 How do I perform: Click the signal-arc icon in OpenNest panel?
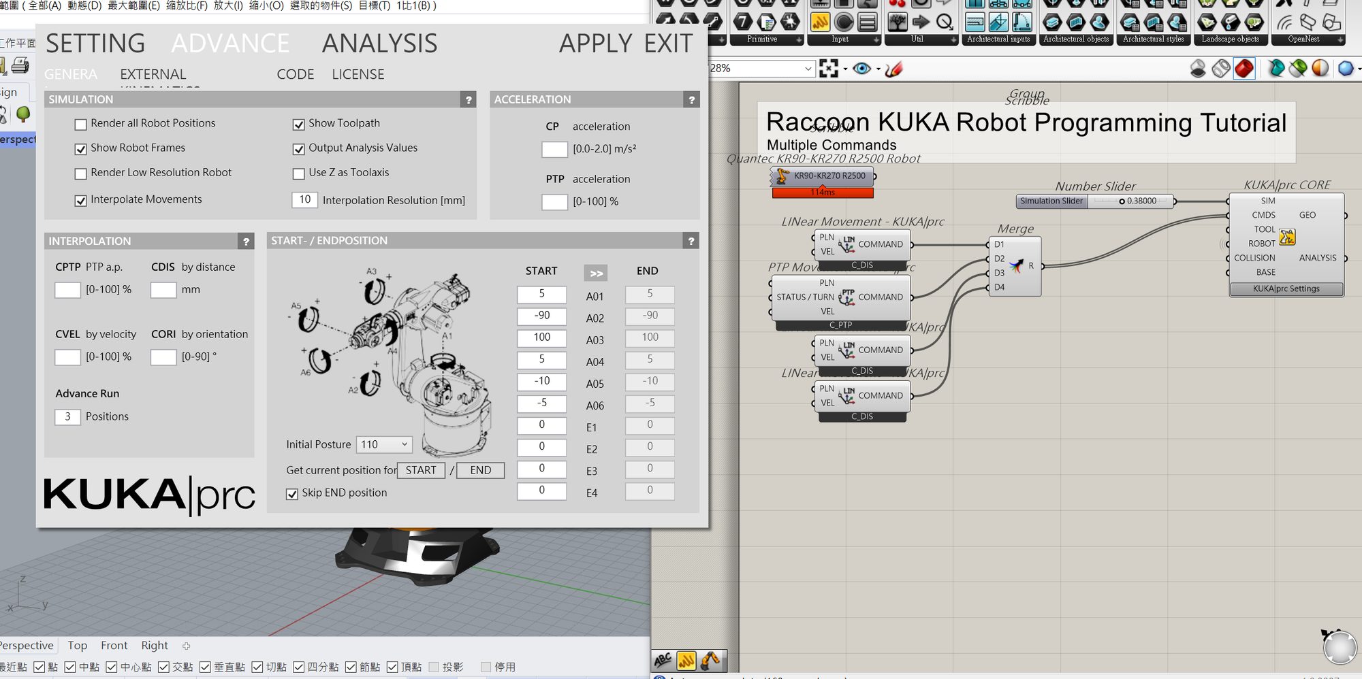[1284, 22]
